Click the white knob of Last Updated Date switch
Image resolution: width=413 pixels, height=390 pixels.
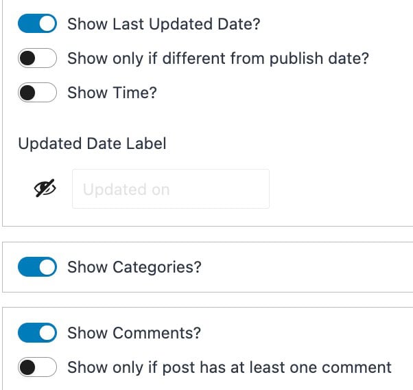[47, 25]
